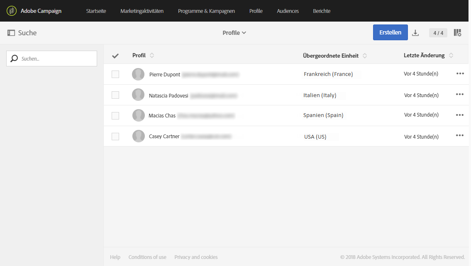Image resolution: width=471 pixels, height=266 pixels.
Task: Click the export download icon
Action: coord(415,33)
